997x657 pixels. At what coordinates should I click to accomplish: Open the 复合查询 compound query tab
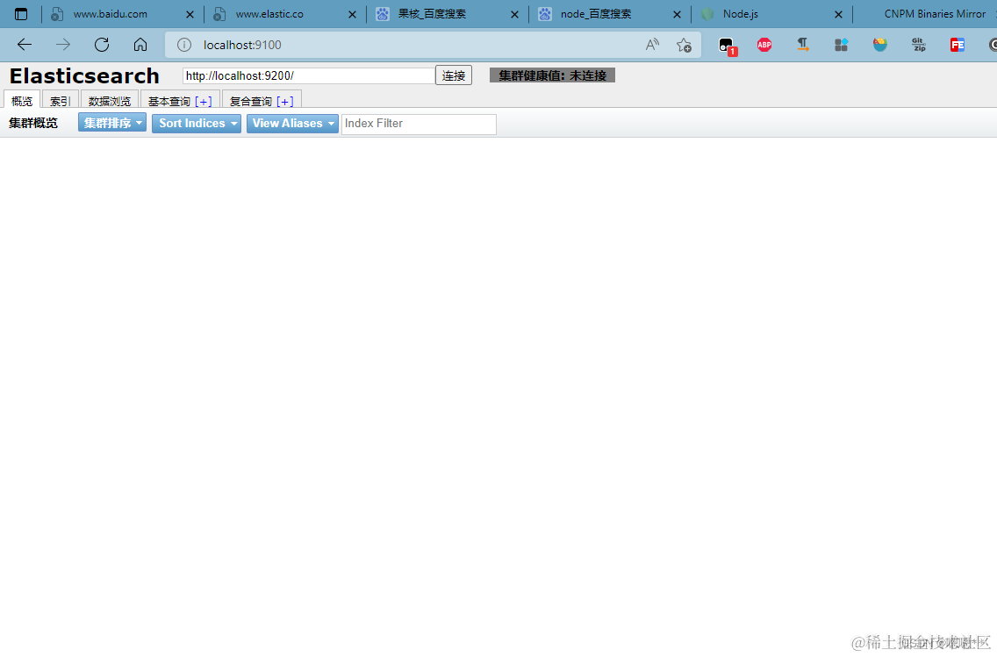click(250, 101)
